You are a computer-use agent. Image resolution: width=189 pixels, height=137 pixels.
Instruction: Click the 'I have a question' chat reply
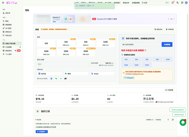point(177,110)
